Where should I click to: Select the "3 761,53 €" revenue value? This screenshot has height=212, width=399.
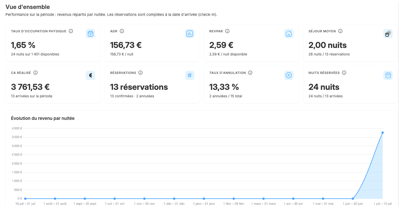coord(30,87)
